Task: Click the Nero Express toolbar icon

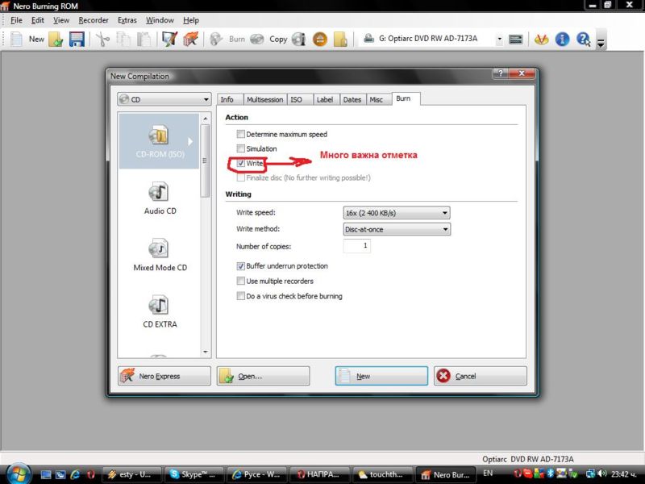Action: click(190, 40)
